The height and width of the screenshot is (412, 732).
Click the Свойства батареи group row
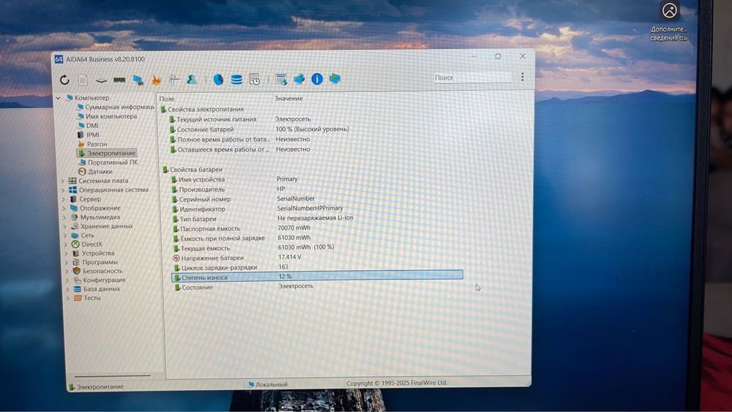(x=192, y=170)
